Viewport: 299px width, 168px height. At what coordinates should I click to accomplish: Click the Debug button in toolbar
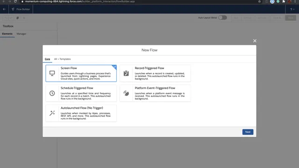248,18
